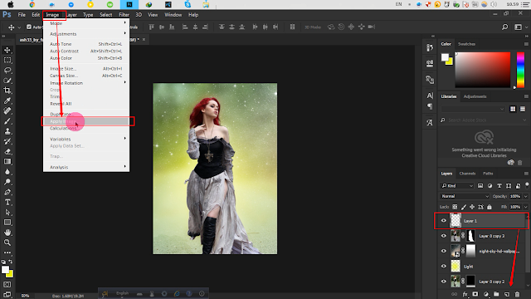Hide the Light layer
The width and height of the screenshot is (531, 299).
(444, 267)
